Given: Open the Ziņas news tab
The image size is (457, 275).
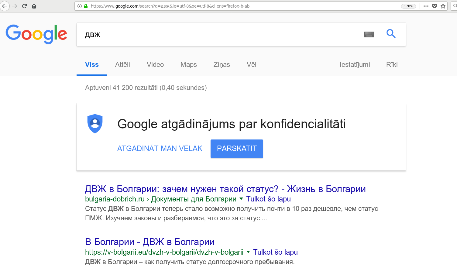Looking at the screenshot, I should click(x=222, y=65).
